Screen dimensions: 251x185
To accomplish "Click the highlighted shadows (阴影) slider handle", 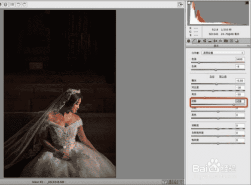I will pos(234,104).
